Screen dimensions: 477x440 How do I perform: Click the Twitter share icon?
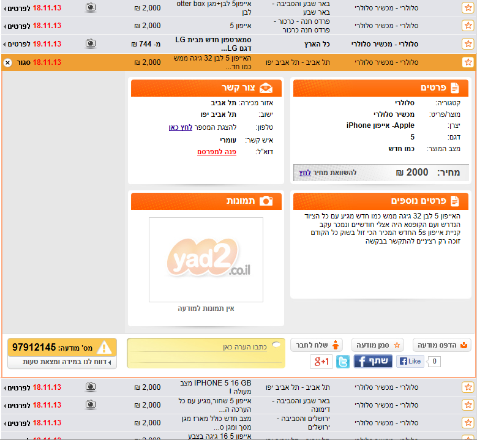click(x=343, y=362)
